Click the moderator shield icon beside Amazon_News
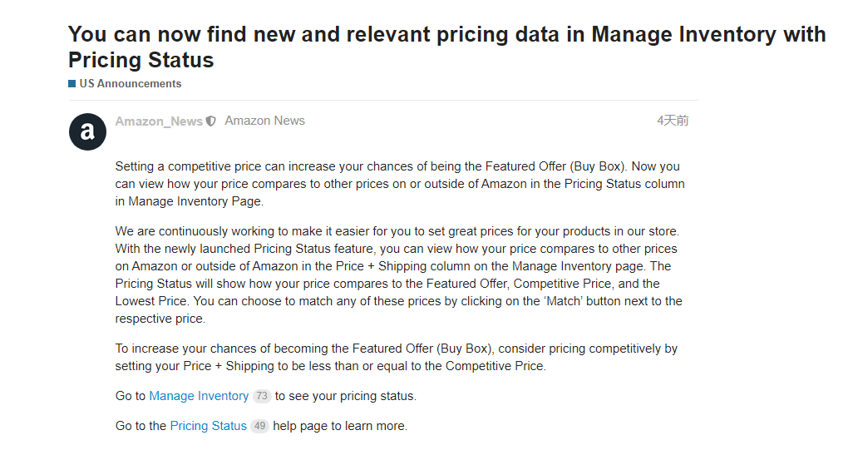 [211, 121]
